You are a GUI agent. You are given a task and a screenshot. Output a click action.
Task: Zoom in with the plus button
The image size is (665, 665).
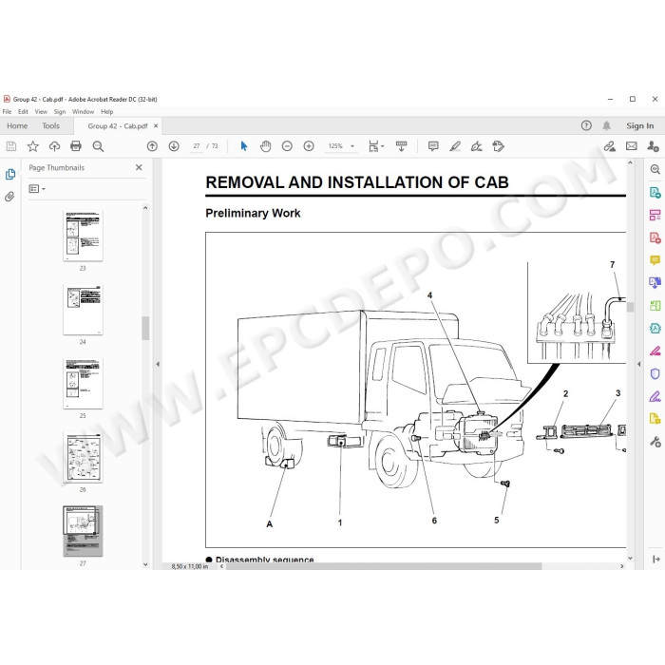(309, 146)
